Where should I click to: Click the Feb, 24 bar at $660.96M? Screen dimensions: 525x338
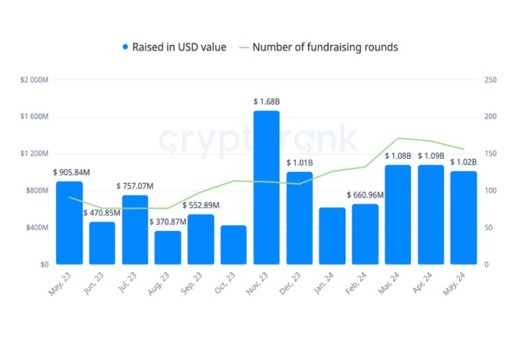pyautogui.click(x=365, y=234)
